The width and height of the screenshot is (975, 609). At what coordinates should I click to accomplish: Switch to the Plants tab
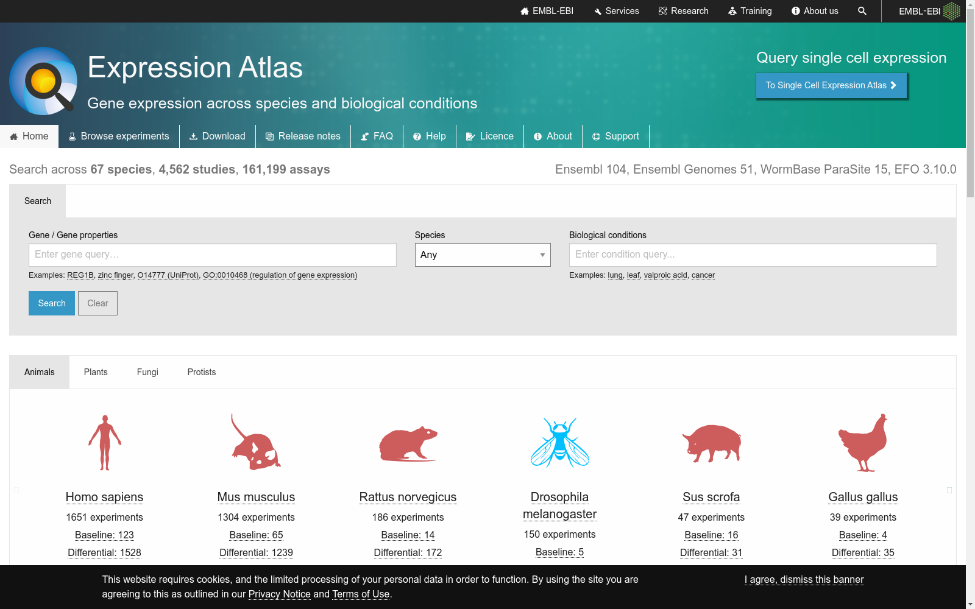pos(96,372)
